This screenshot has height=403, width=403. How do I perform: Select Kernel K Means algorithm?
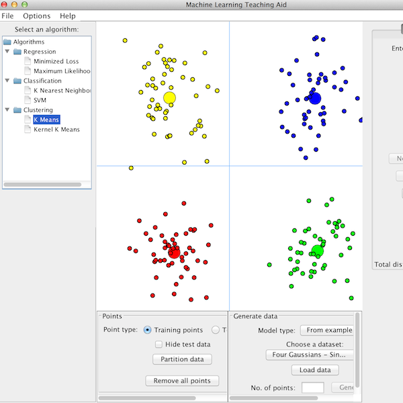point(56,130)
